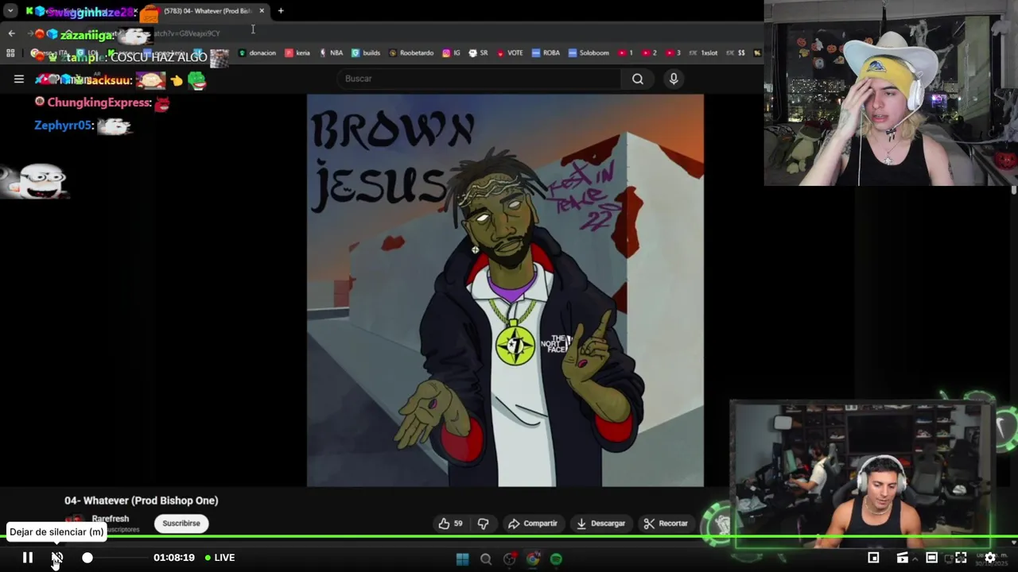Click Zephyrr05 username in chat overlay
This screenshot has width=1018, height=572.
point(64,126)
